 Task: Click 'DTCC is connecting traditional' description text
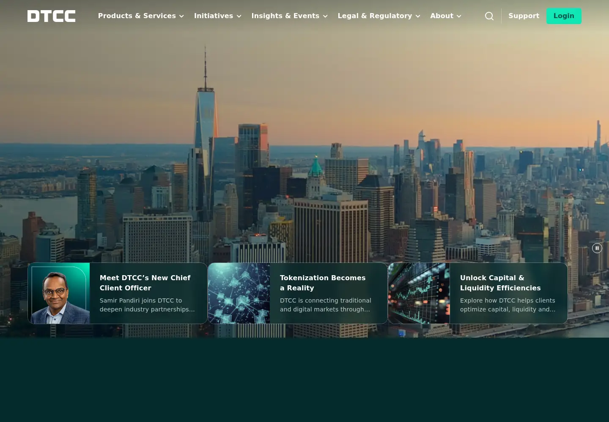(326, 305)
